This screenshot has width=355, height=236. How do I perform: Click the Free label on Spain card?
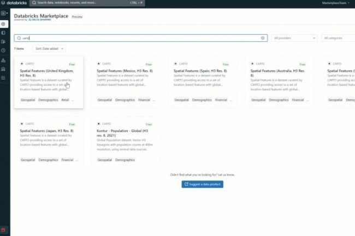tap(226, 64)
